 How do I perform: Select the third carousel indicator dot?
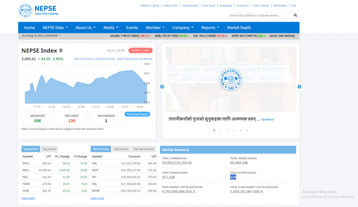pos(227,130)
